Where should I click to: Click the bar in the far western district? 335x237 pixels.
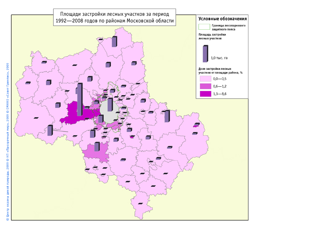coord(50,130)
